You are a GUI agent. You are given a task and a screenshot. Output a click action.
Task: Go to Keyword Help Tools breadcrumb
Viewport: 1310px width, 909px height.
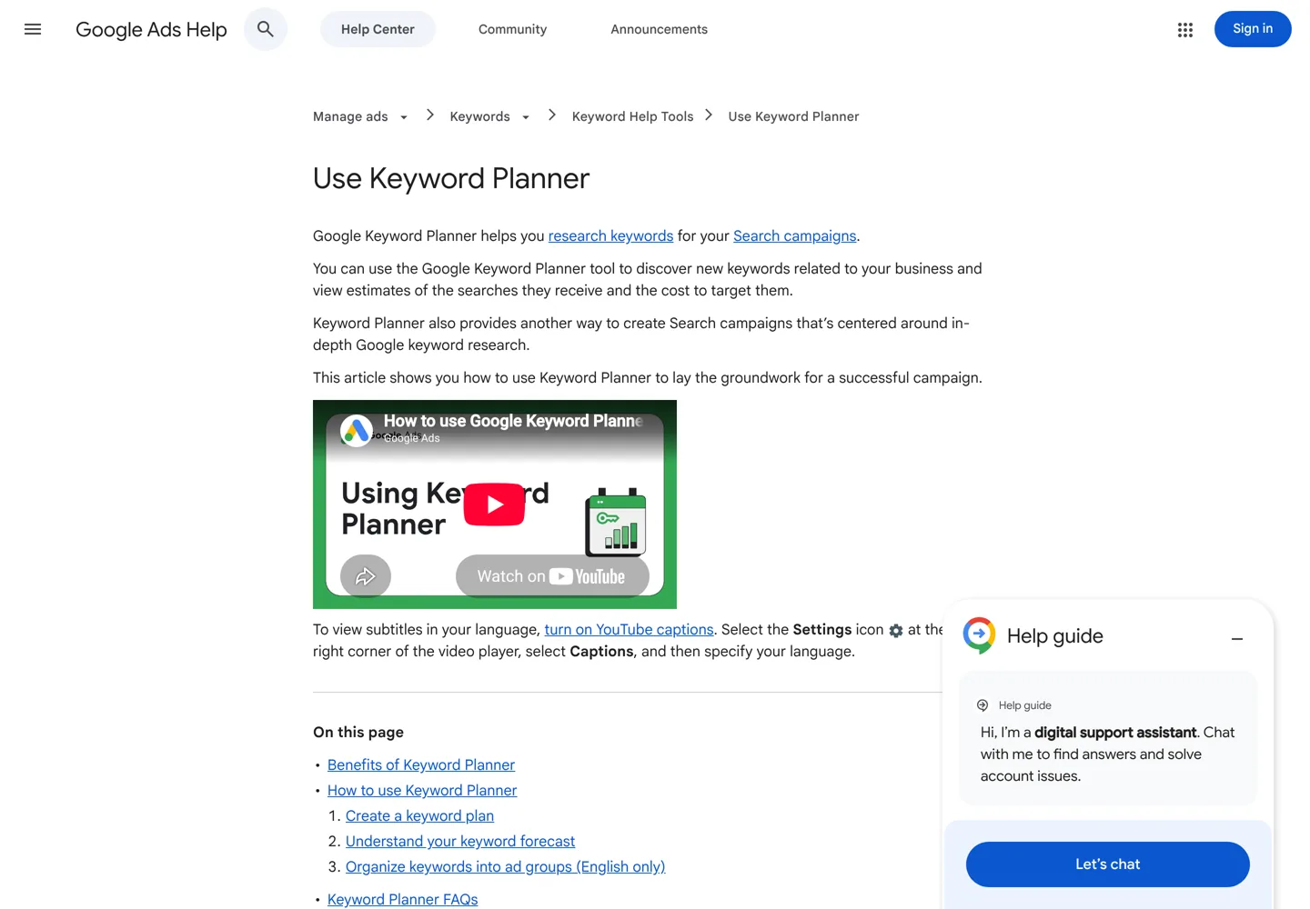coord(632,116)
